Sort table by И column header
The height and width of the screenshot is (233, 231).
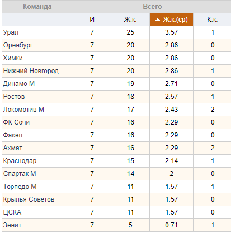click(92, 20)
